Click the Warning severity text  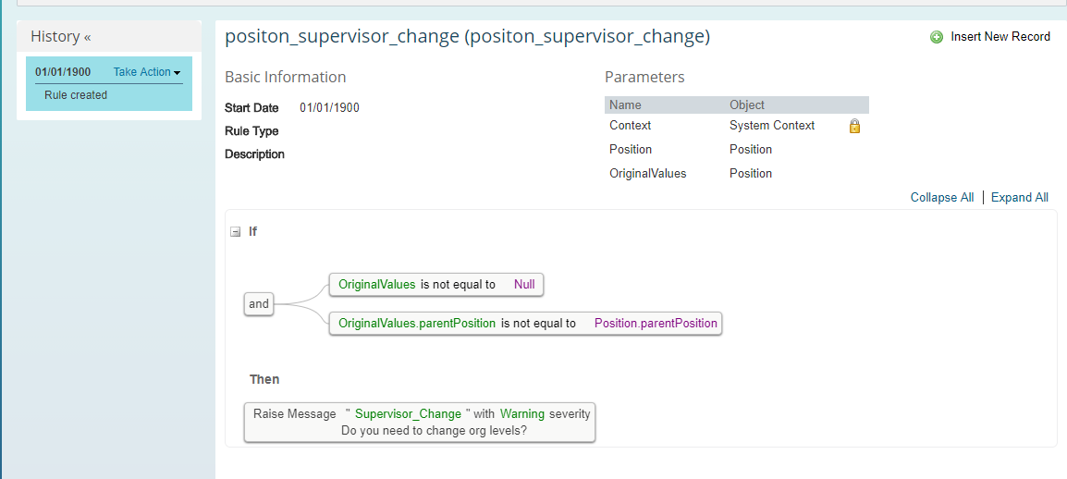click(x=522, y=413)
